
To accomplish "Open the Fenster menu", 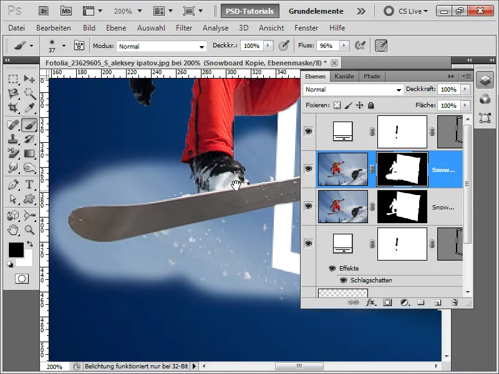I will (306, 28).
